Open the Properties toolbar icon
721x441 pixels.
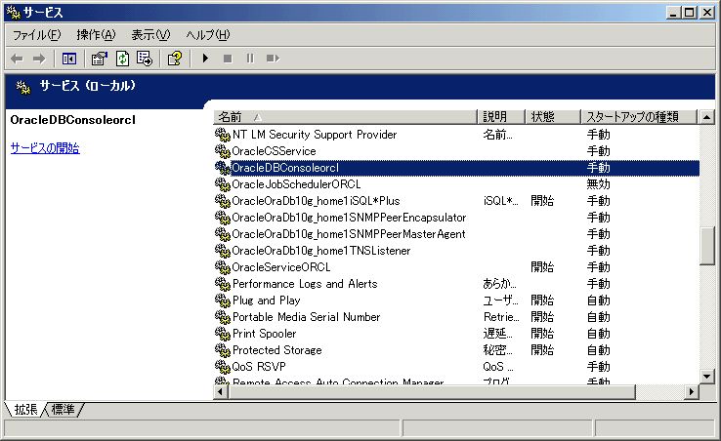(x=99, y=59)
